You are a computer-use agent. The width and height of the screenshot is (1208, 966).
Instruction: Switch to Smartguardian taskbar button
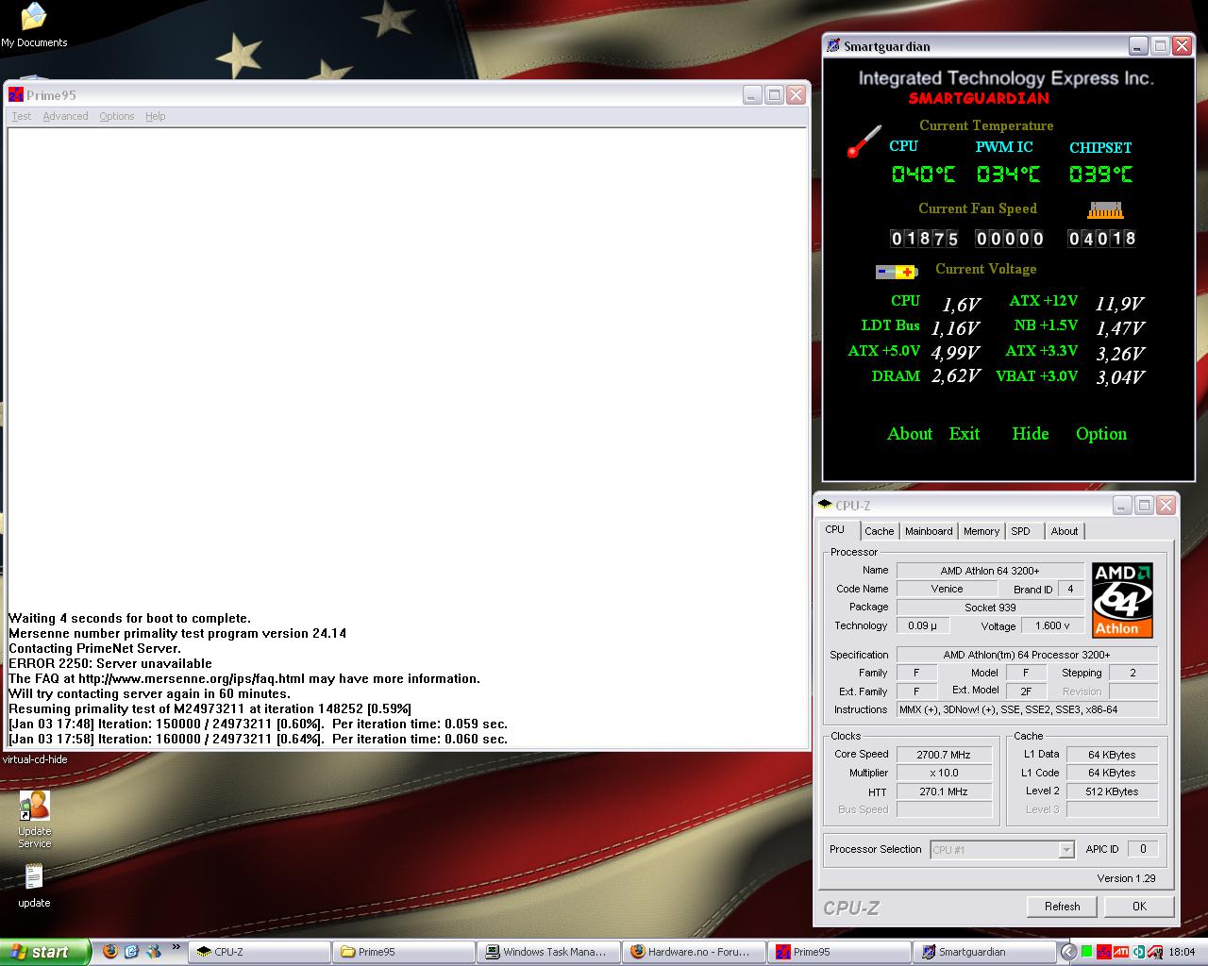982,952
